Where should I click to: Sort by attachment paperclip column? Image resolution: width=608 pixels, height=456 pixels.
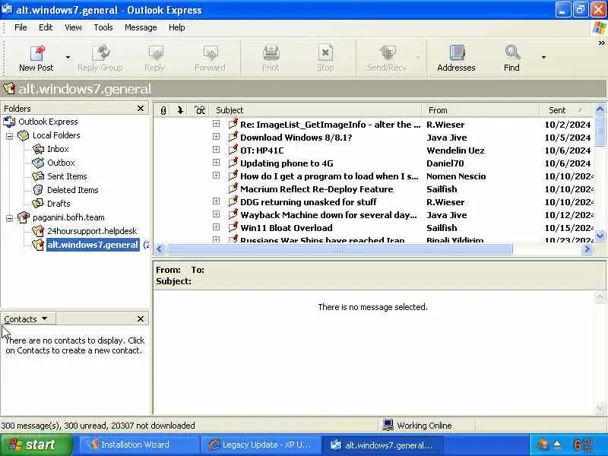coord(163,110)
